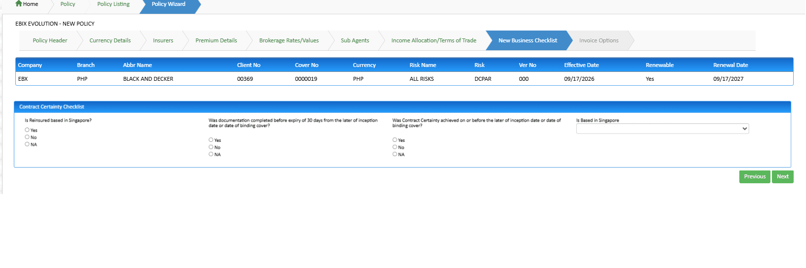The width and height of the screenshot is (806, 268).
Task: Select Yes for Is Reinsured based in Singapore
Action: point(27,130)
